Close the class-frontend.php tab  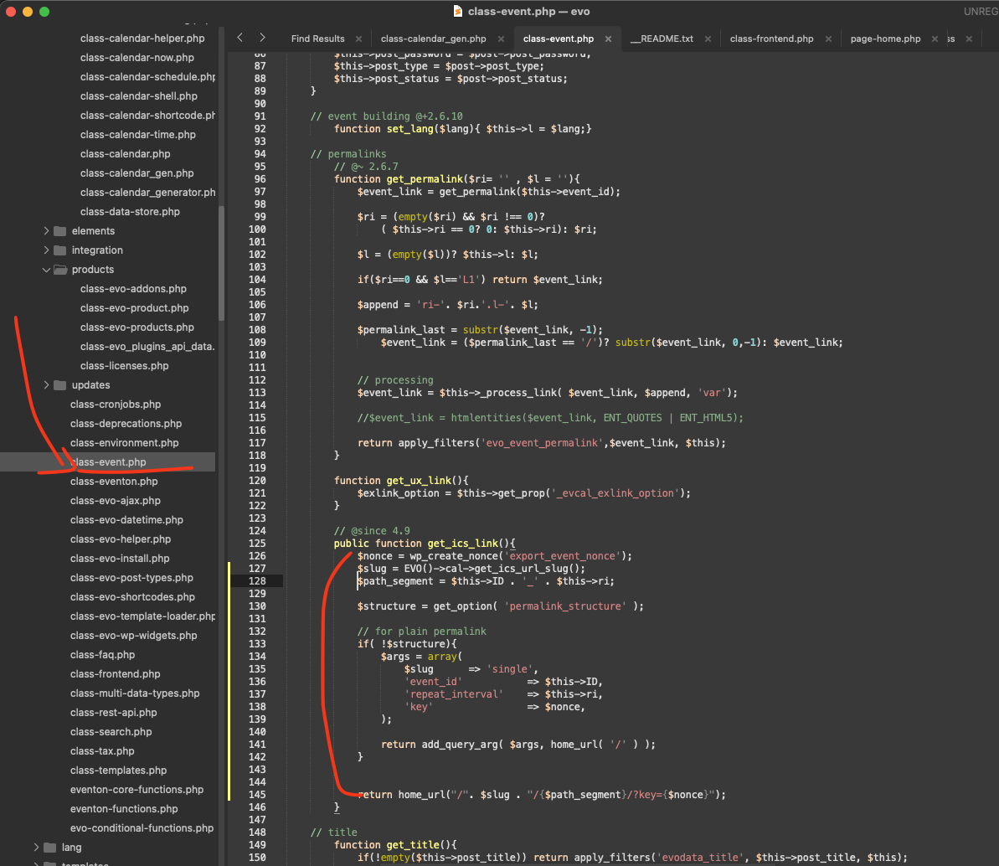pos(828,39)
